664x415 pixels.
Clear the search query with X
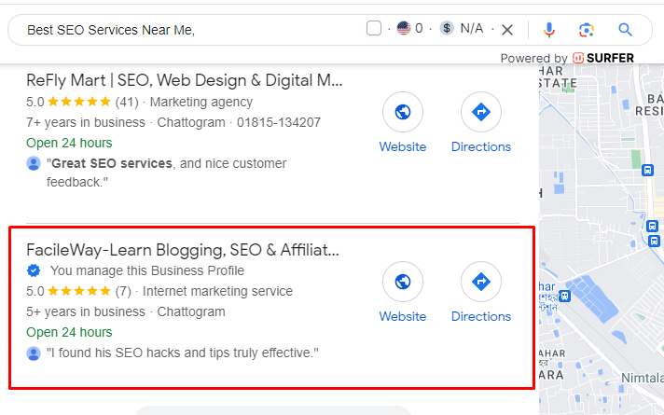507,30
